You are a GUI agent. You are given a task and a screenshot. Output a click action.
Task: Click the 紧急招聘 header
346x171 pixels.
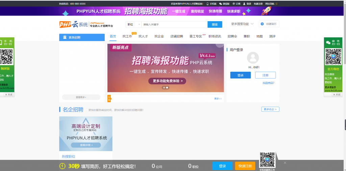click(x=82, y=37)
